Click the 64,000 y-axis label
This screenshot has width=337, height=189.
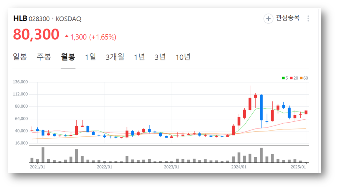(21, 119)
